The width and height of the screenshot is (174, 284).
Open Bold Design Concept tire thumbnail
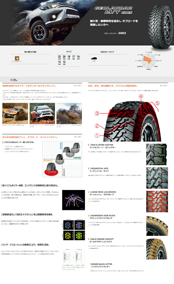point(157,249)
